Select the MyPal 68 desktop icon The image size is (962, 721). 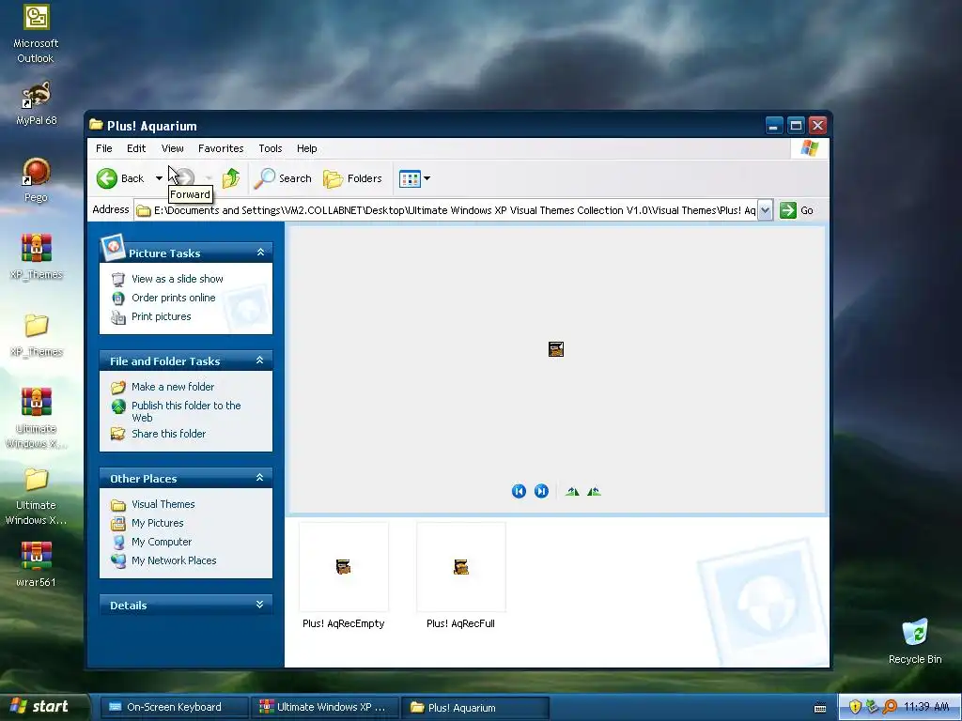pyautogui.click(x=37, y=103)
